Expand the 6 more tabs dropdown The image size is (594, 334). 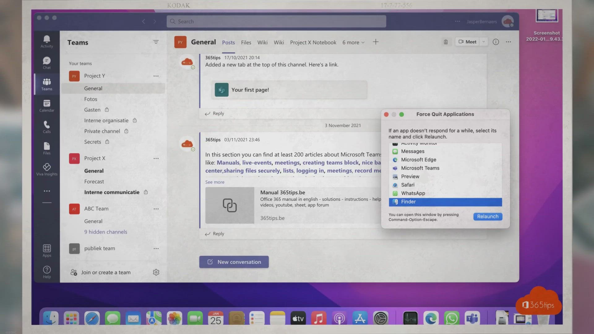click(x=353, y=42)
